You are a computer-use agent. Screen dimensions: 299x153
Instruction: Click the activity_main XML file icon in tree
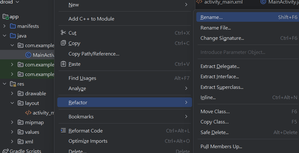coord(28,113)
